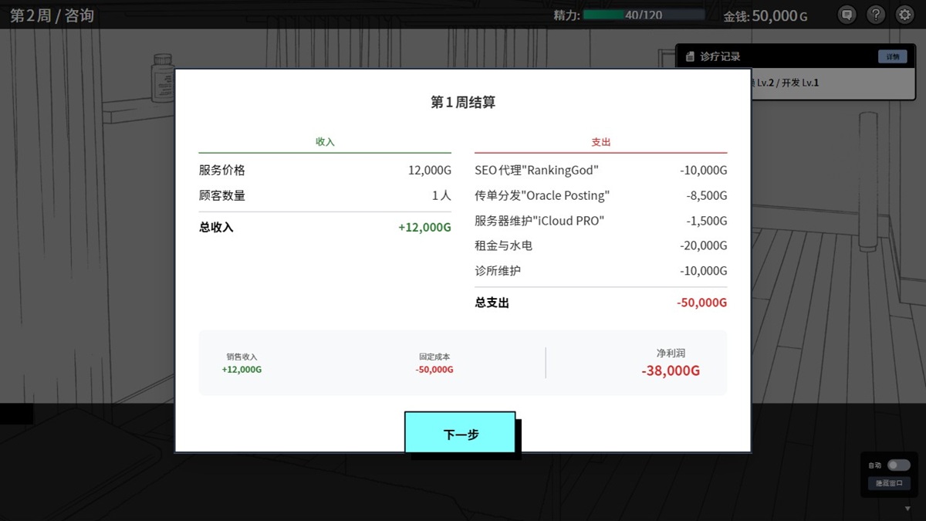Screen dimensions: 926x521
Task: Open the settings gear icon
Action: (904, 15)
